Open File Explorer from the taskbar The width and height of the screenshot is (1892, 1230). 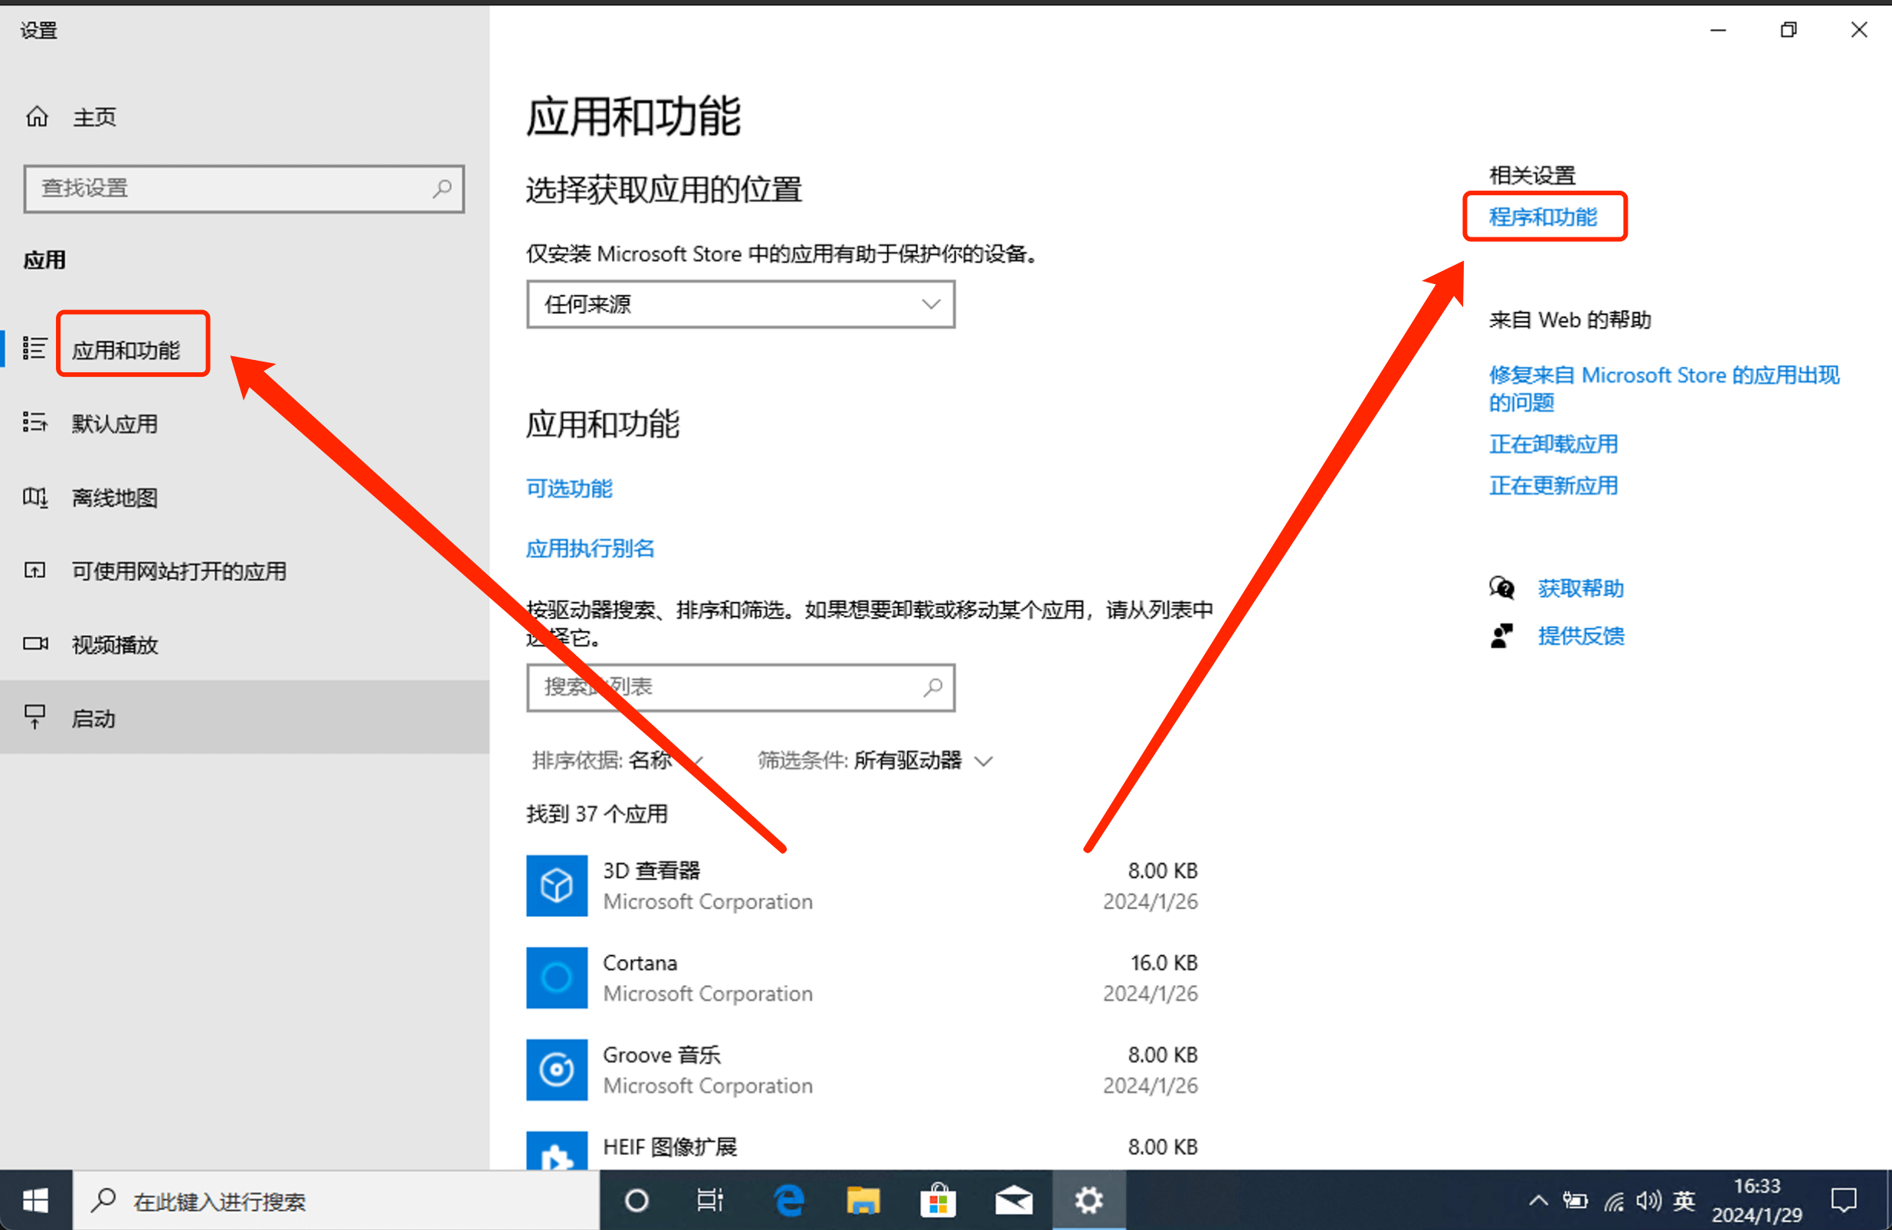[x=863, y=1201]
